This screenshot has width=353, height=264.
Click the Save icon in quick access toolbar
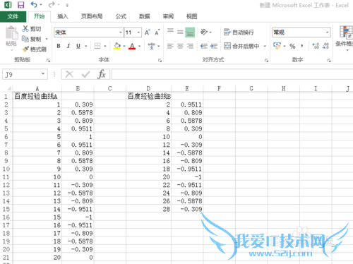(x=20, y=5)
